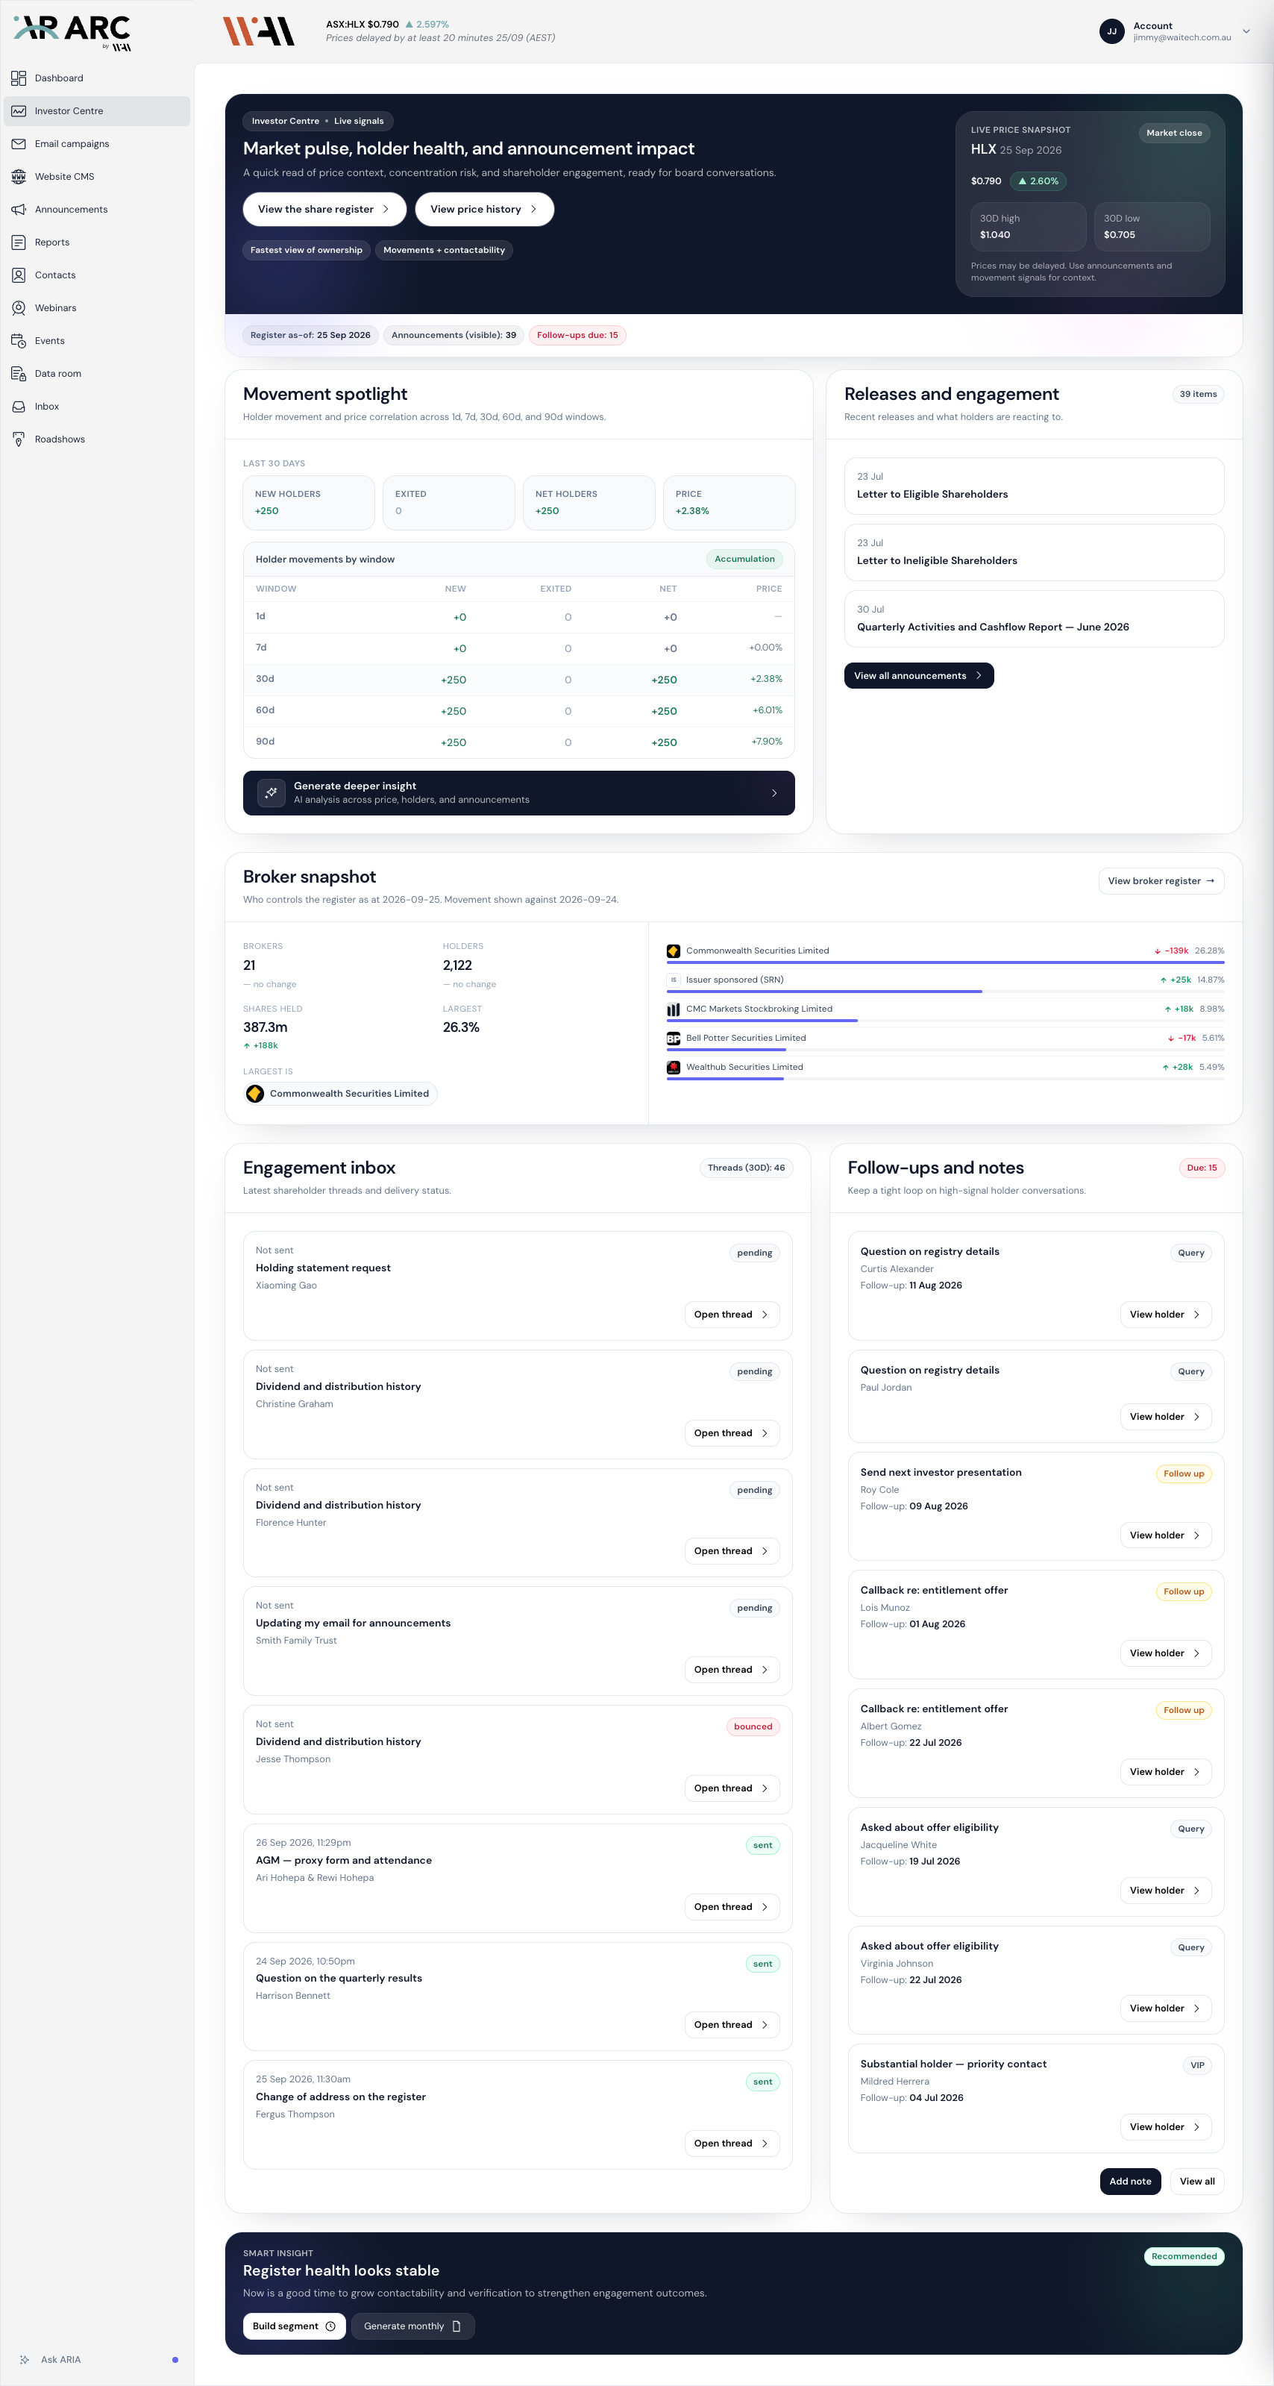
Task: Expand Generate deeper insight panel
Action: (x=518, y=793)
